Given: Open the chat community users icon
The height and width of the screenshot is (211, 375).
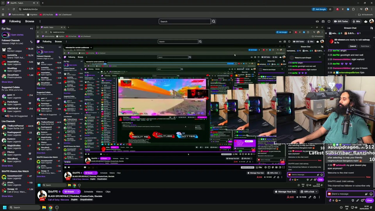Looking at the screenshot, I should (x=372, y=28).
